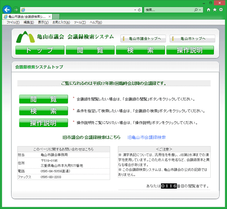The height and width of the screenshot is (209, 227).
Task: Open the お気に入り(A) menu
Action: (x=61, y=22)
